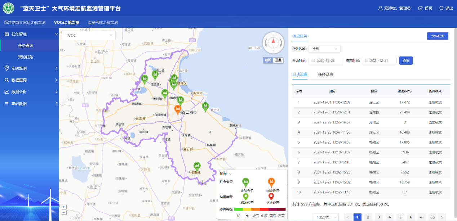The image size is (457, 221).
Task: Log out using the 退出 icon
Action: [441, 8]
